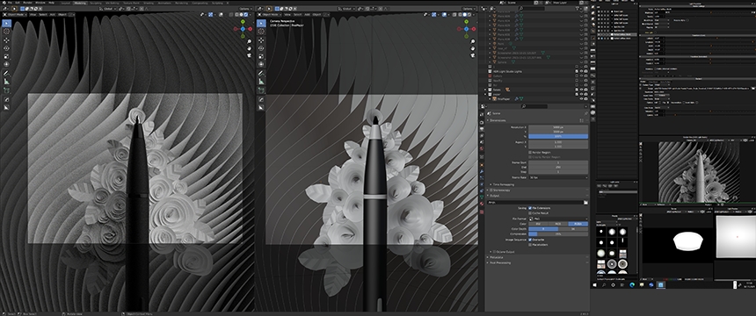Toggle exclude checkbox for Gafers collection

coord(576,76)
